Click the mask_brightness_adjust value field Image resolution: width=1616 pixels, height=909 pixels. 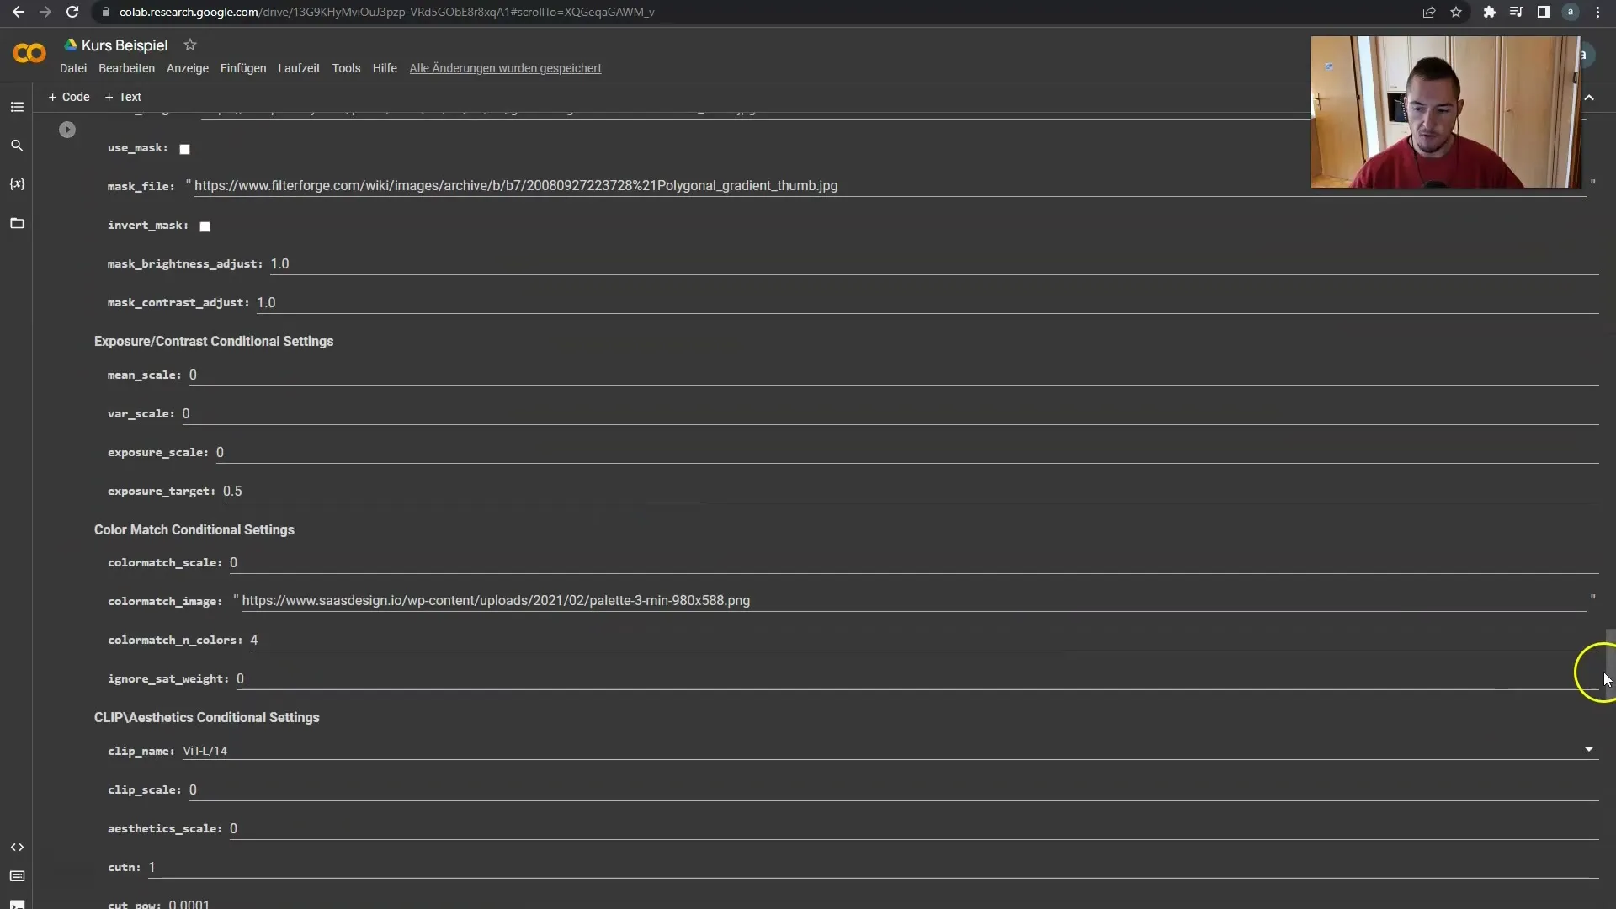coord(933,263)
